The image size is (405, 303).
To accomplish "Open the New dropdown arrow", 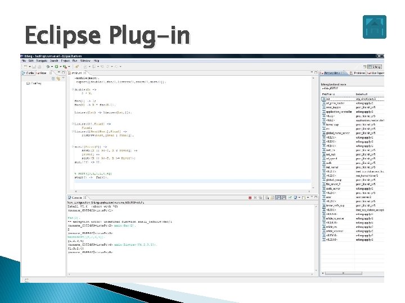I will tap(29, 67).
